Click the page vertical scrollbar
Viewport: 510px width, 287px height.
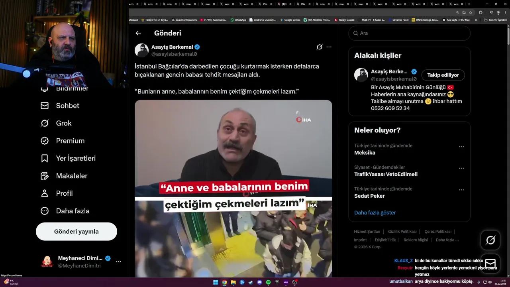[x=508, y=36]
